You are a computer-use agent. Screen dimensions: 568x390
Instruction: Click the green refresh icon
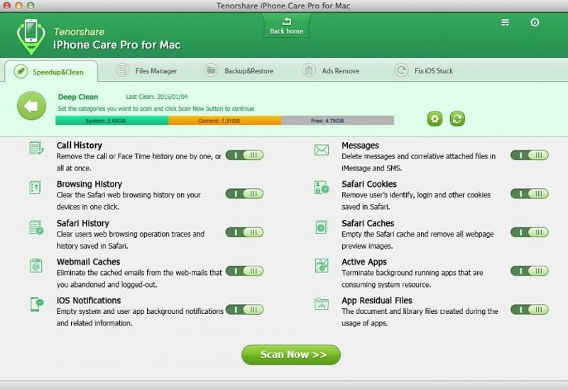[457, 119]
